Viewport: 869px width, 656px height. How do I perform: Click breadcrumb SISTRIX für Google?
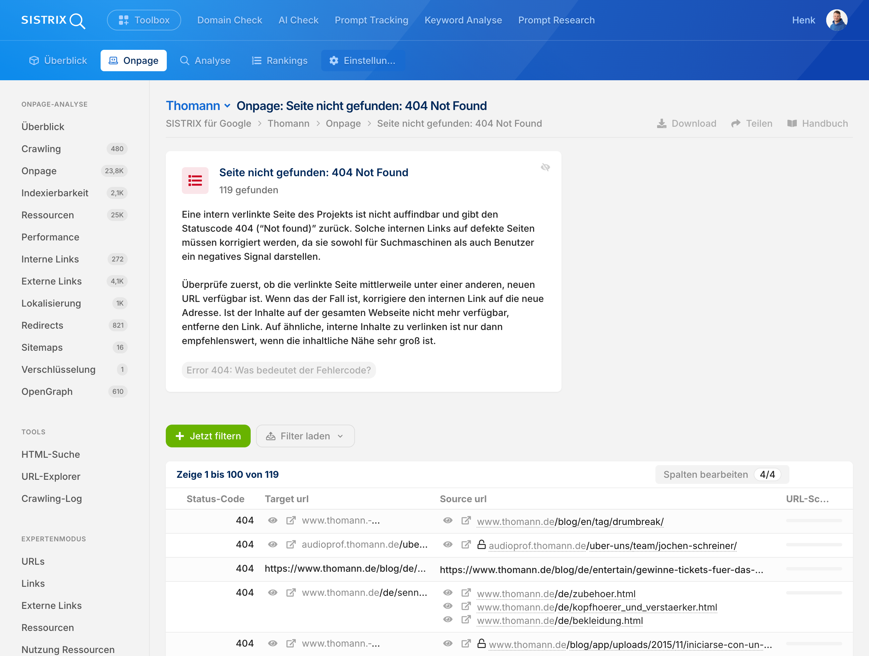click(x=208, y=123)
